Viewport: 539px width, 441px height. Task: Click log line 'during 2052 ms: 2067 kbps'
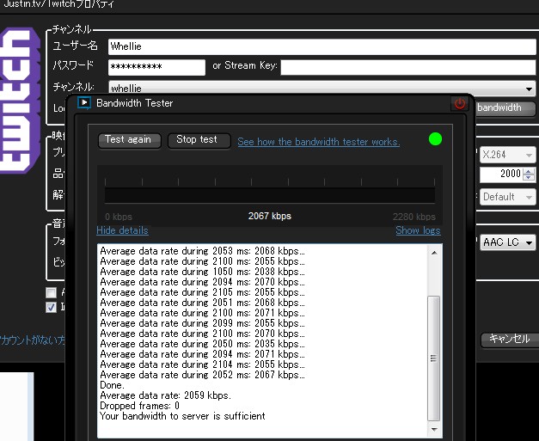point(203,375)
